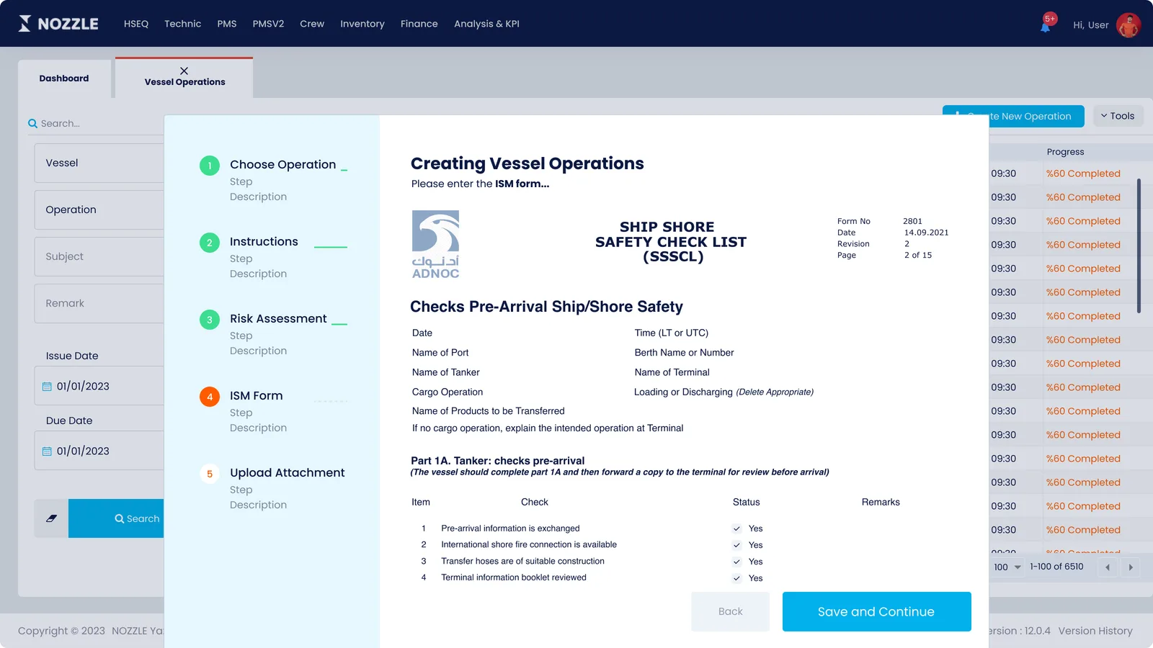This screenshot has width=1153, height=648.
Task: Click the 'Part 1A. Tanker: checks pre-arrival' heading
Action: tap(497, 461)
